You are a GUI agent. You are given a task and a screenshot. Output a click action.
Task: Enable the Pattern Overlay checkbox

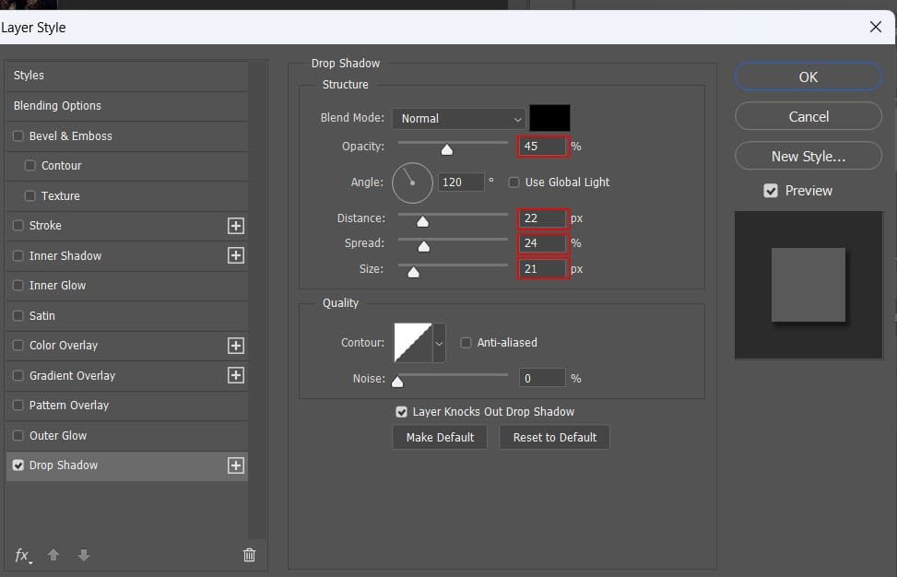tap(18, 406)
